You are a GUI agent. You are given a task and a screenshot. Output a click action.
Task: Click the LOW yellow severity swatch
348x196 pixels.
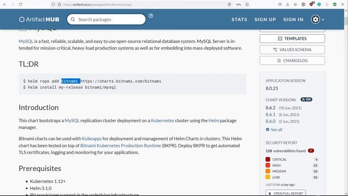(268, 177)
